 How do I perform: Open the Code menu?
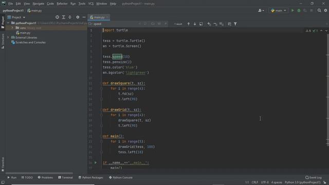pyautogui.click(x=50, y=4)
